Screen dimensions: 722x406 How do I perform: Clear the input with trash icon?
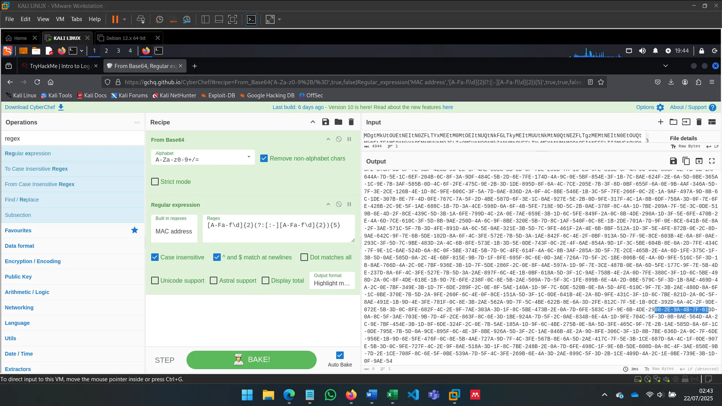pos(699,122)
